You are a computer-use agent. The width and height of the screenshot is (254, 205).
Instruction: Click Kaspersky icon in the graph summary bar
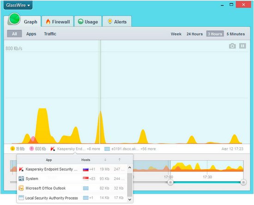[x=53, y=149]
